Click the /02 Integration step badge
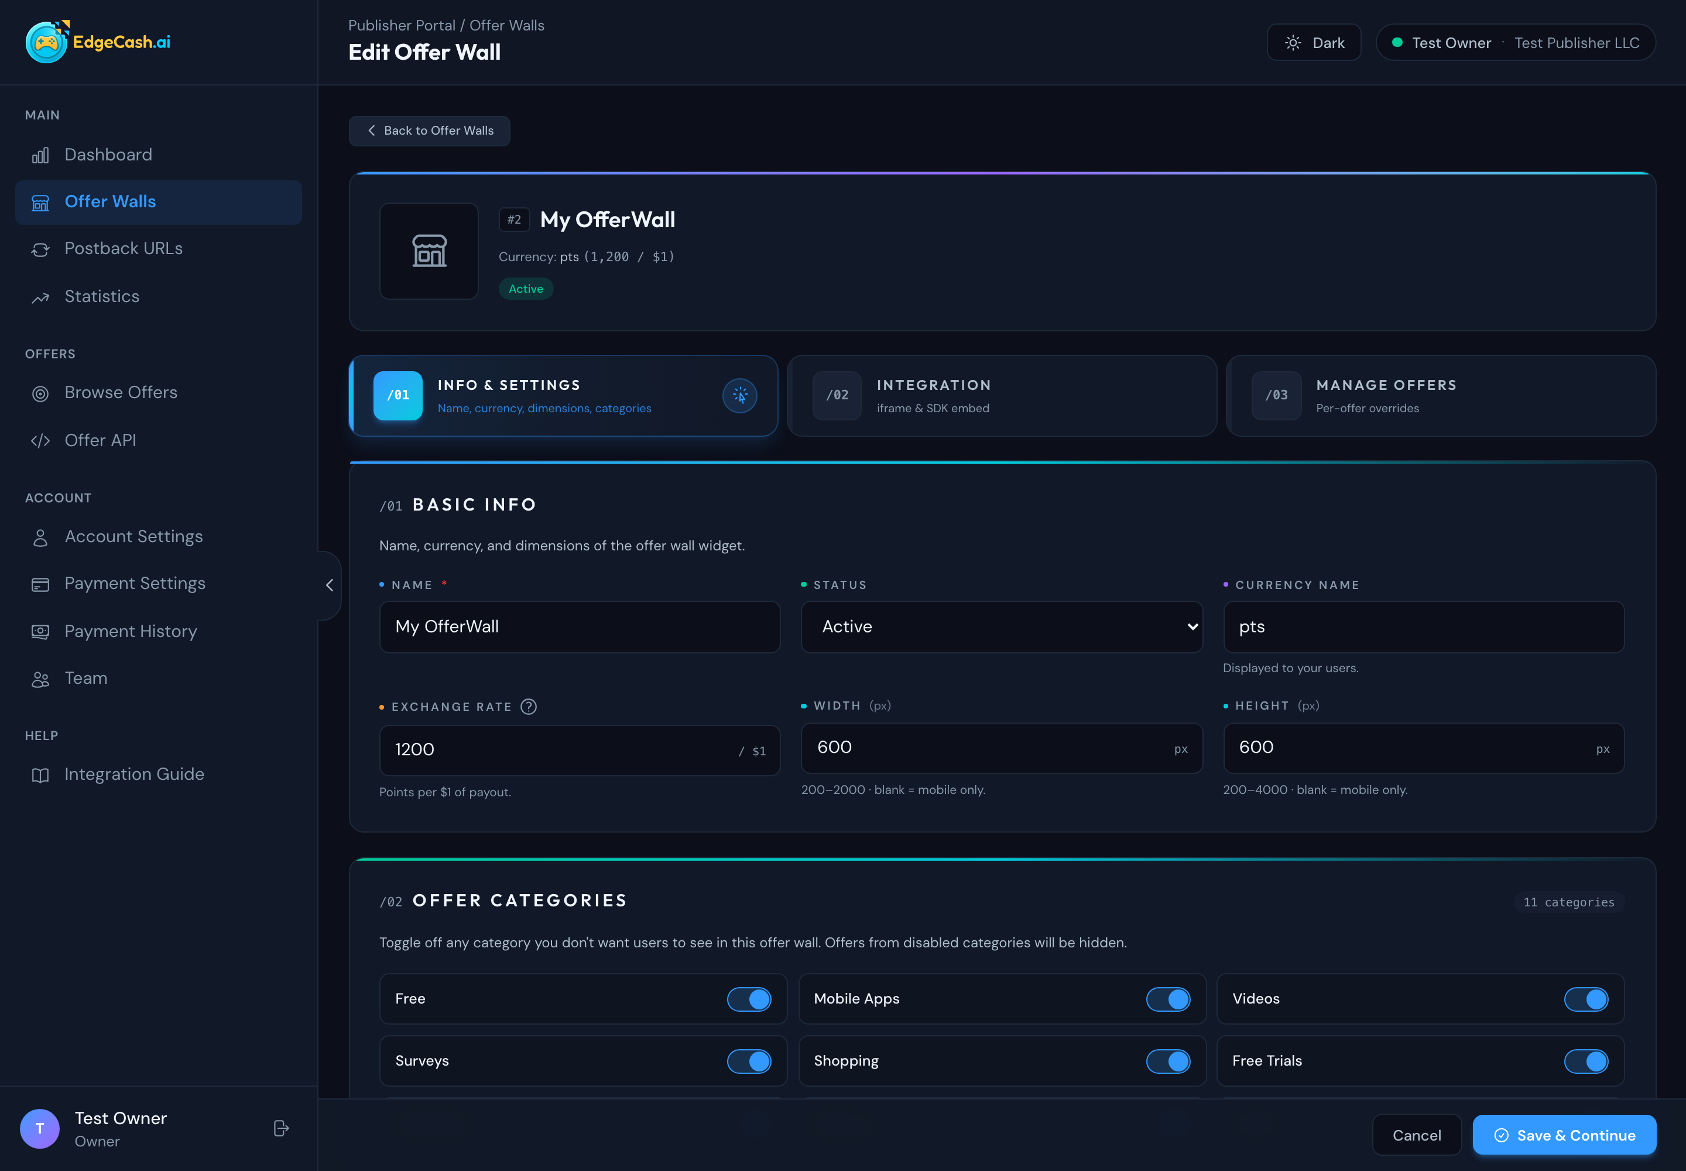This screenshot has height=1171, width=1686. coord(837,395)
